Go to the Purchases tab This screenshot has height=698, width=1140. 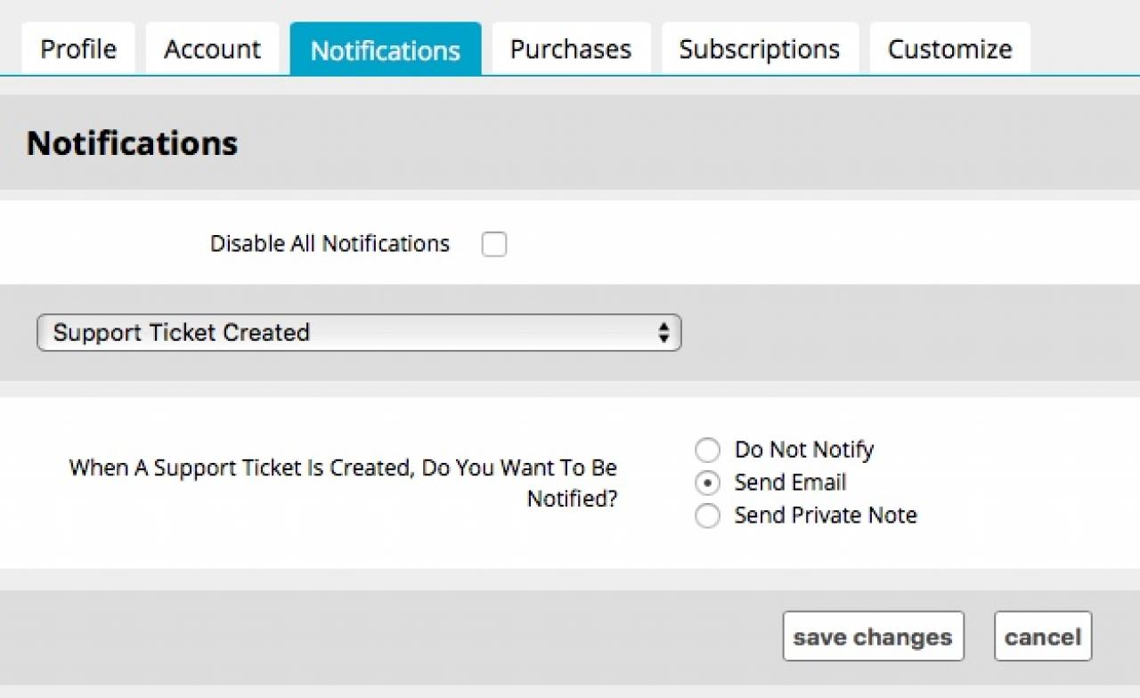click(570, 49)
